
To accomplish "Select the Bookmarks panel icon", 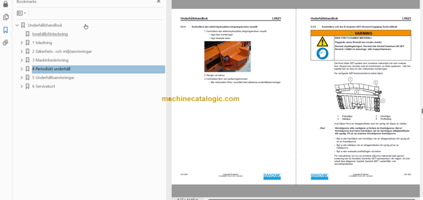I will 6,30.
